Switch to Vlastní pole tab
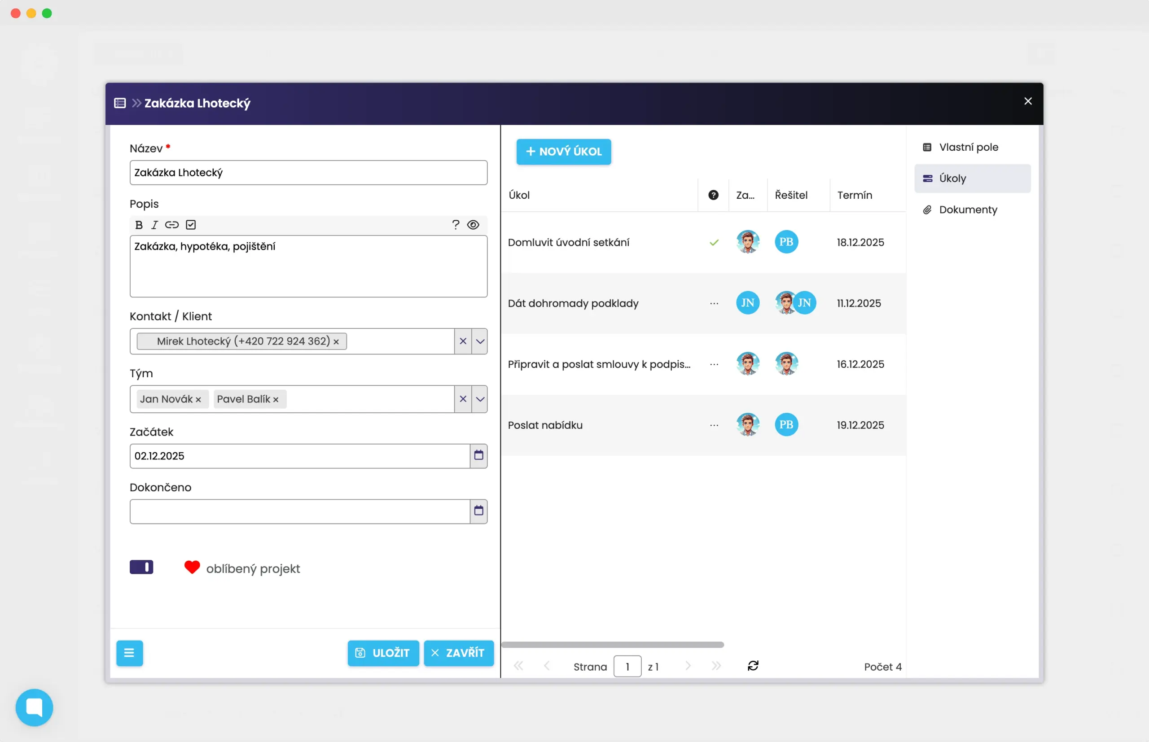 coord(968,147)
